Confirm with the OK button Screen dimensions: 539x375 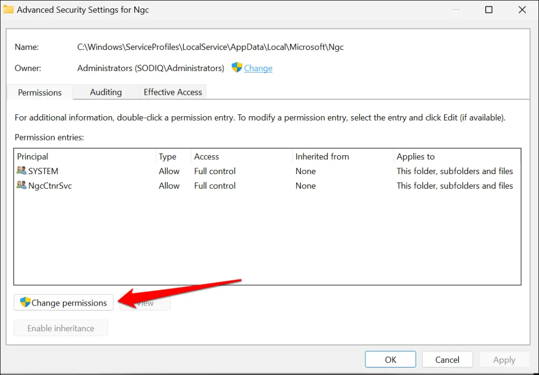pos(391,360)
